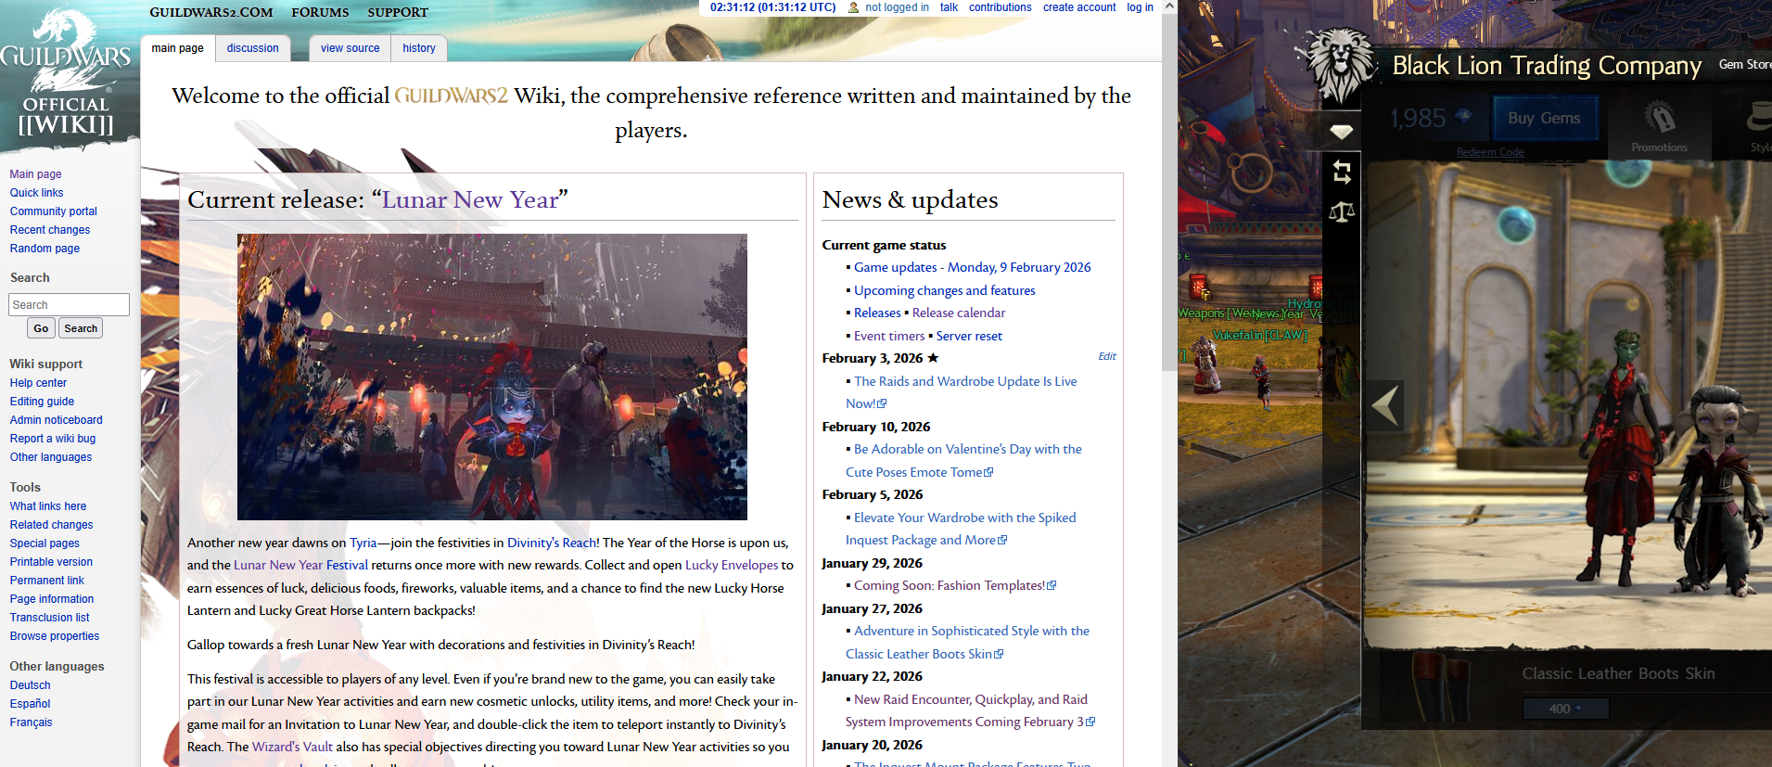The width and height of the screenshot is (1772, 767).
Task: Open the page 'history' tab
Action: [419, 48]
